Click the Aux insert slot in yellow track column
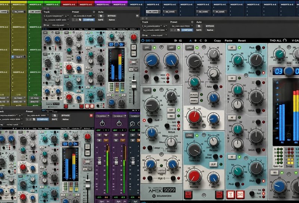 19,57
